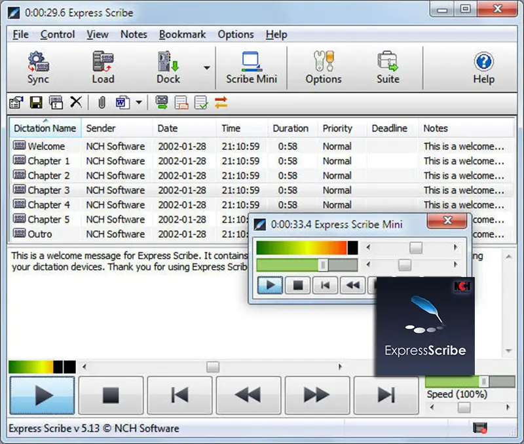Click the file properties icon in small toolbar
This screenshot has width=524, height=444.
pyautogui.click(x=16, y=103)
